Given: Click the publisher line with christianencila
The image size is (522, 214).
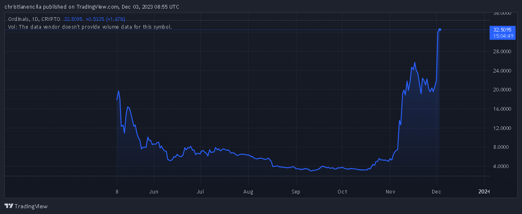Looking at the screenshot, I should coord(91,7).
